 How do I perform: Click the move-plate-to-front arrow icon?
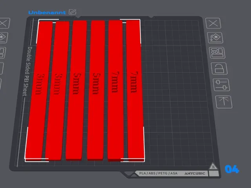[224, 102]
